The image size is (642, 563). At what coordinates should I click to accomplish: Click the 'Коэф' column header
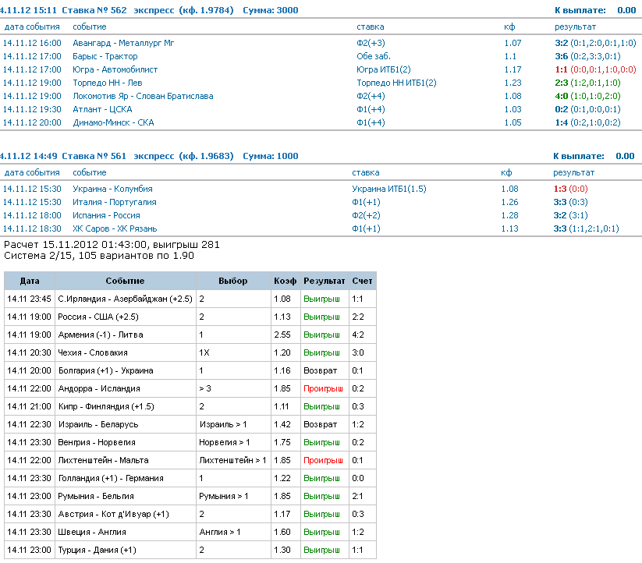click(x=286, y=281)
